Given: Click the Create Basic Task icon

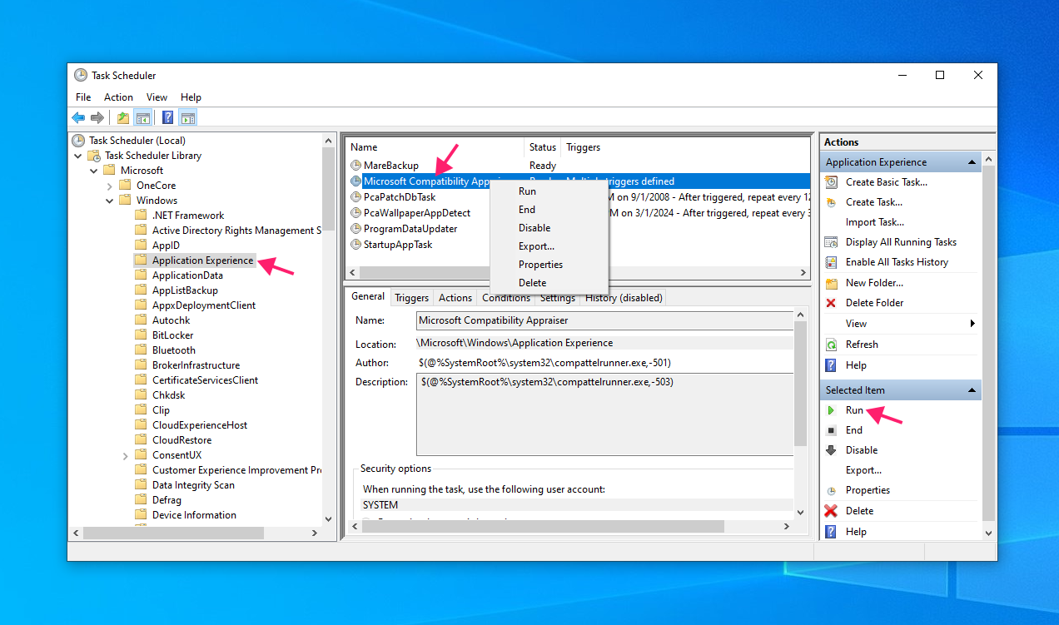Looking at the screenshot, I should 831,182.
